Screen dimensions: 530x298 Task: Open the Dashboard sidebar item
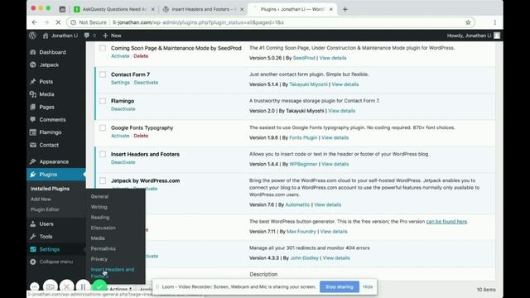(52, 52)
